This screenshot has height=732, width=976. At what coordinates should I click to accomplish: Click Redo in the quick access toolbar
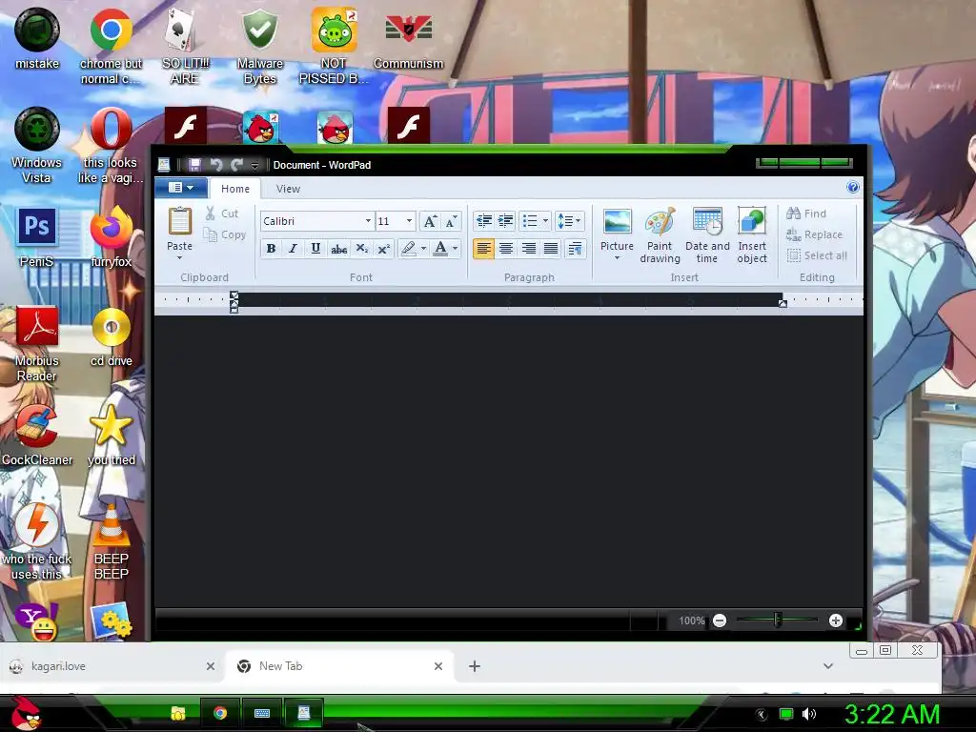pos(236,164)
